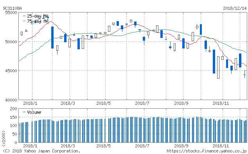
Task: Click 2018/7 under the price chart
Action: click(142, 104)
